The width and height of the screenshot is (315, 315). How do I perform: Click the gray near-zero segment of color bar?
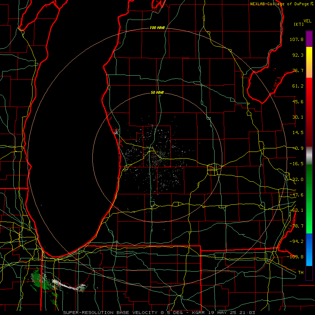[309, 155]
